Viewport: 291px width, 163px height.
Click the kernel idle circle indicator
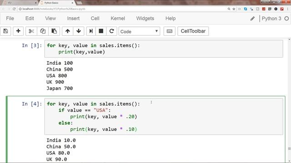click(x=286, y=19)
